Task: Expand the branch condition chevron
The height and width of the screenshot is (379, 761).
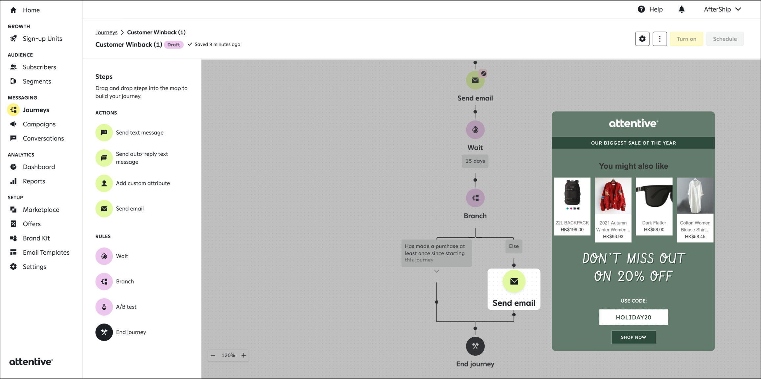Action: click(436, 271)
